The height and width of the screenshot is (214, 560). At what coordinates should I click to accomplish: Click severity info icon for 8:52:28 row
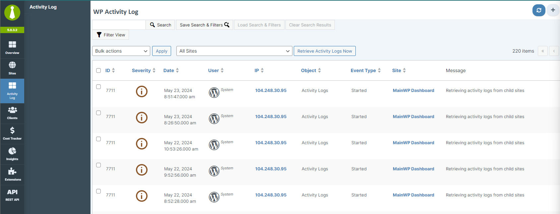tap(142, 196)
